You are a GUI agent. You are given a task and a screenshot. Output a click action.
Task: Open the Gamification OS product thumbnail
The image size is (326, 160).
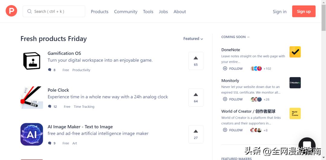(x=32, y=61)
